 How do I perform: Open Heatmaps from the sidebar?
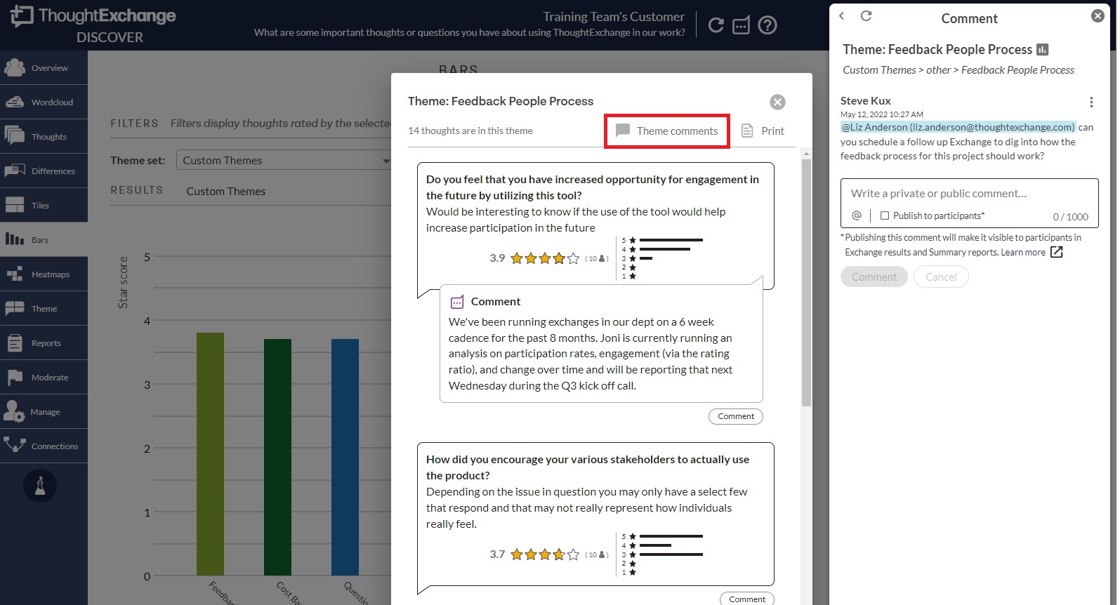pos(44,274)
